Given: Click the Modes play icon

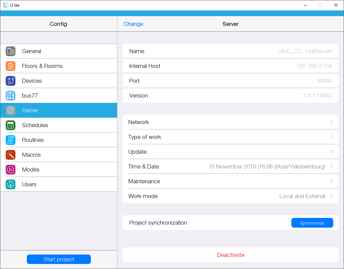Looking at the screenshot, I should [x=10, y=170].
